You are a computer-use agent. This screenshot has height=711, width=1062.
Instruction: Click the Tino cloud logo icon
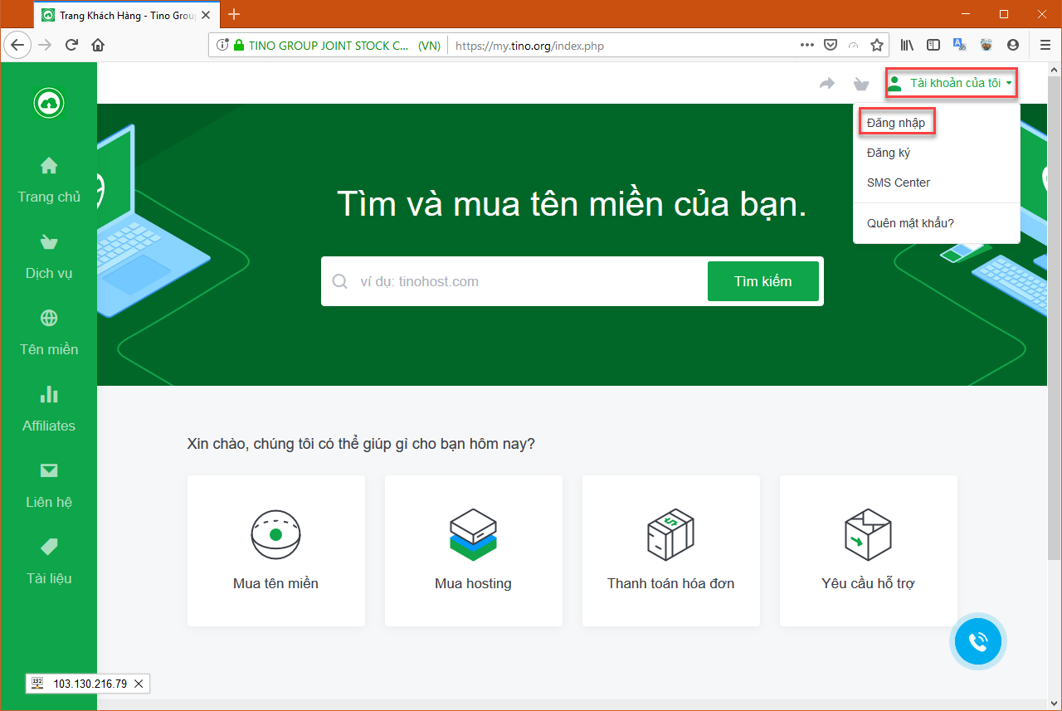click(x=49, y=103)
